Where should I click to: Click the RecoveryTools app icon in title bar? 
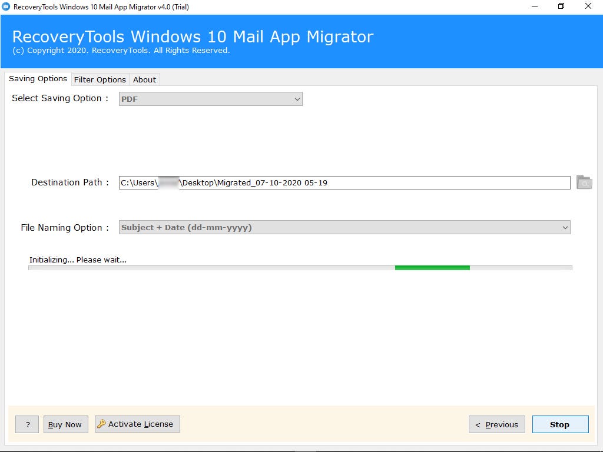pos(8,6)
